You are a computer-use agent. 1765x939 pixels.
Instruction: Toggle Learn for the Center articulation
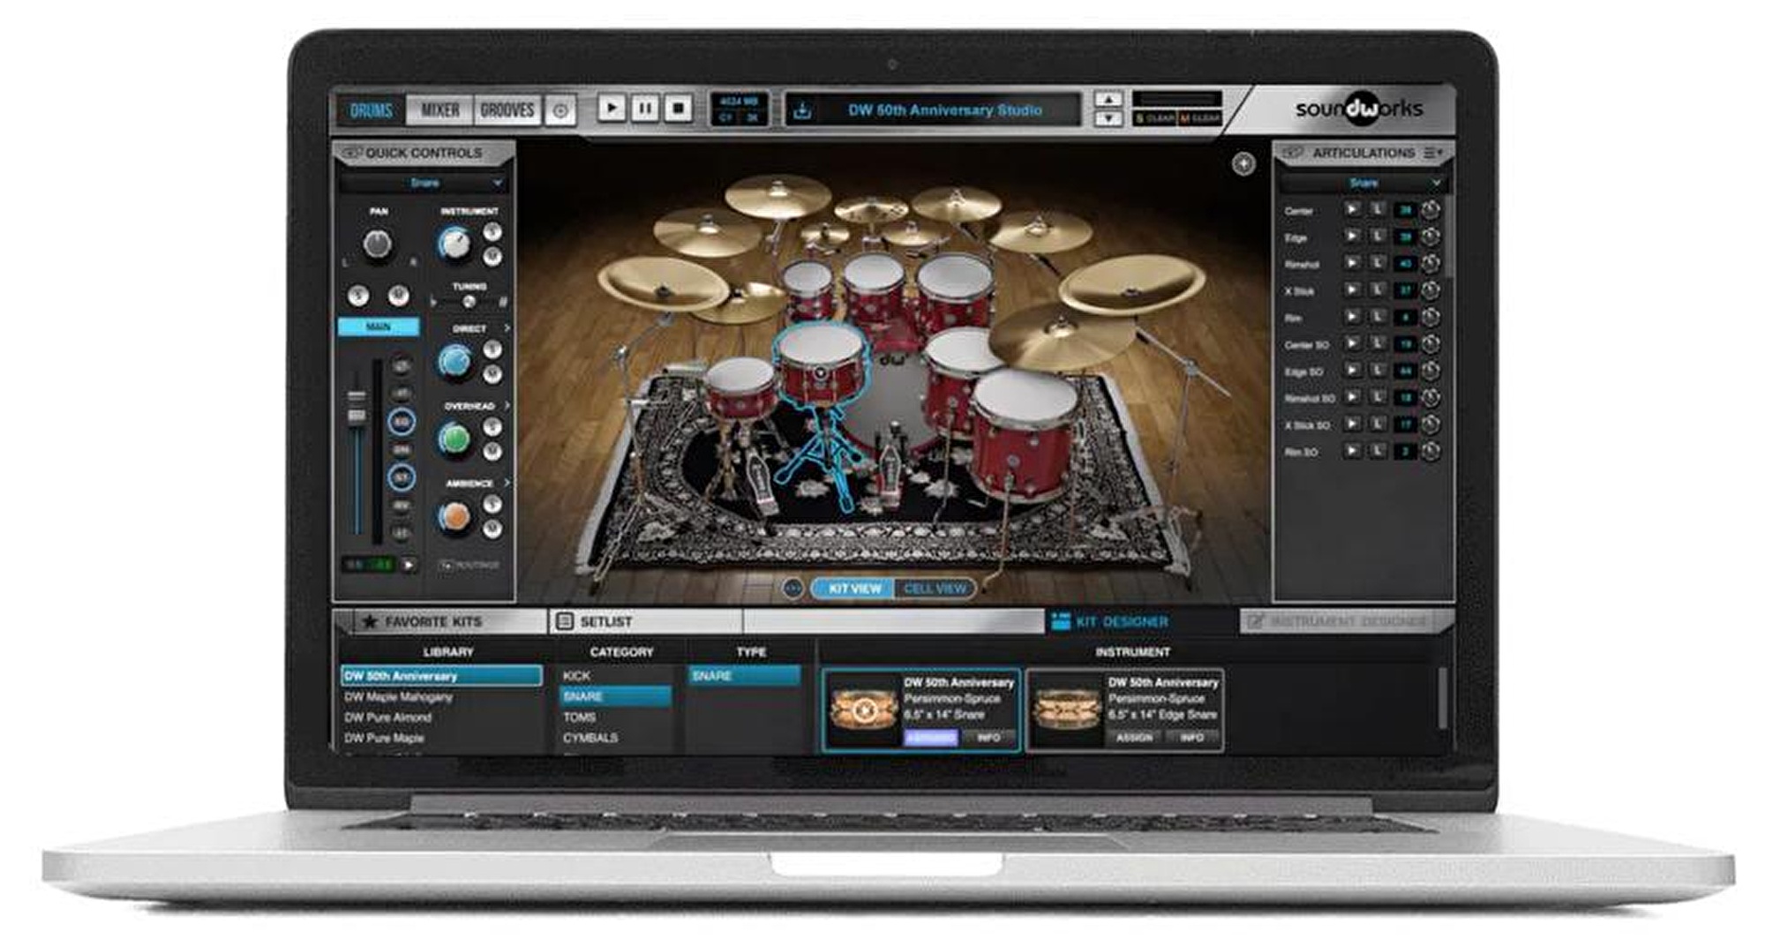[1377, 209]
